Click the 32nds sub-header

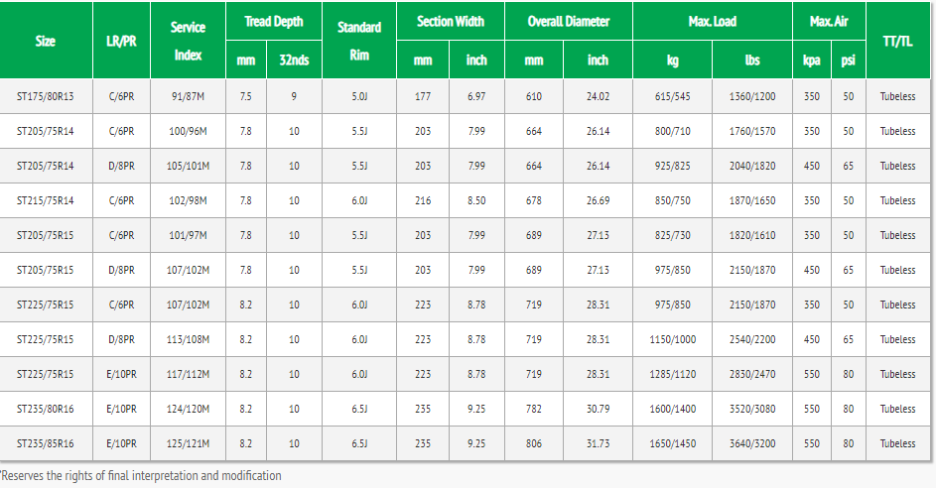click(x=294, y=61)
